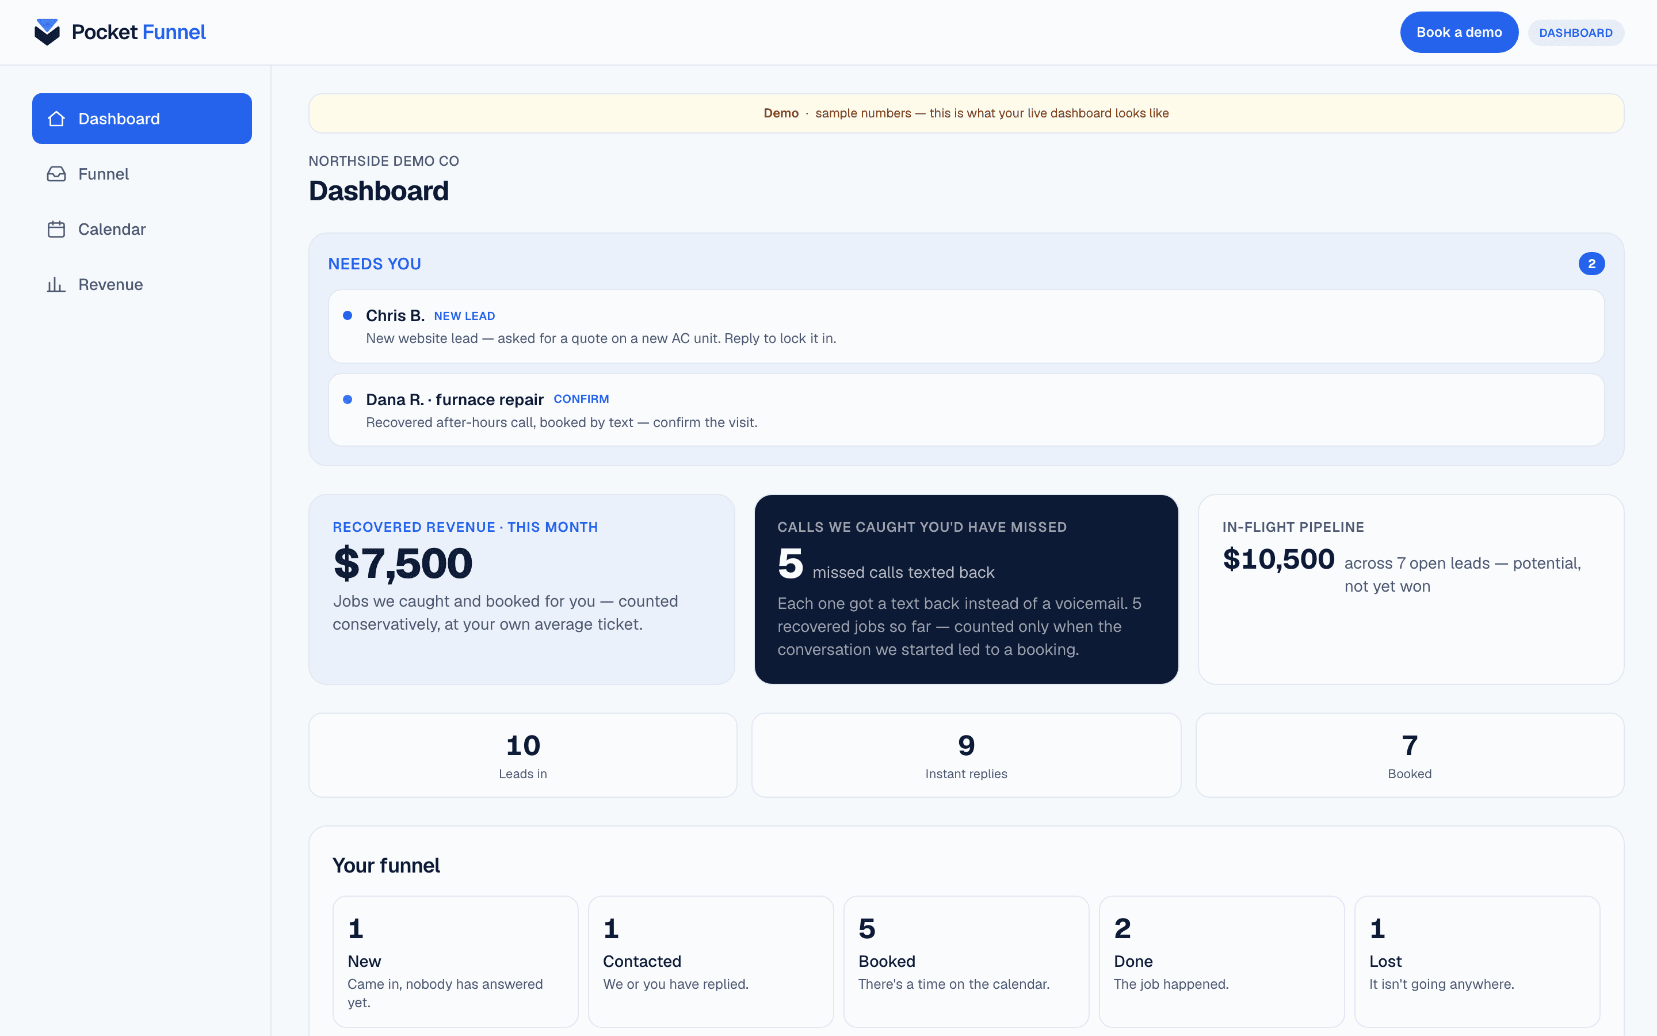
Task: Click the IN-FLIGHT PIPELINE label
Action: 1293,527
